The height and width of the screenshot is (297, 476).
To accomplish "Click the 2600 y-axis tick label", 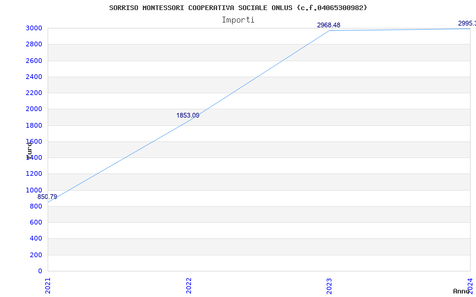I will pyautogui.click(x=33, y=61).
